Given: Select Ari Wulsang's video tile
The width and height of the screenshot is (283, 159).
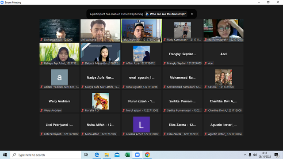Looking at the screenshot, I should coord(100,30).
